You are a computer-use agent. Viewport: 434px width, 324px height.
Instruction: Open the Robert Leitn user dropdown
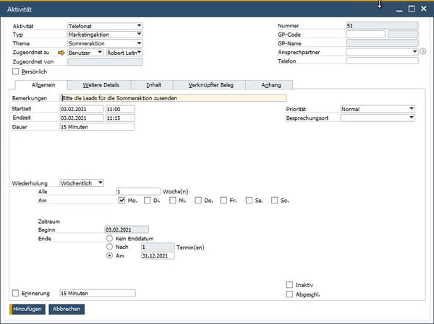click(124, 53)
